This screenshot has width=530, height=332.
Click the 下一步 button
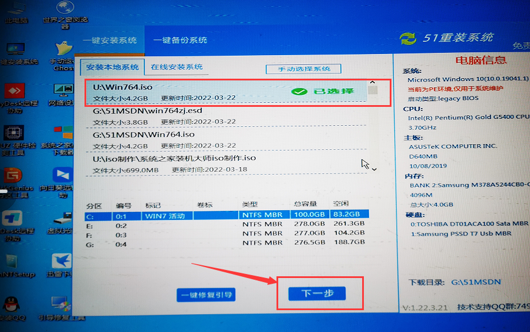[317, 294]
